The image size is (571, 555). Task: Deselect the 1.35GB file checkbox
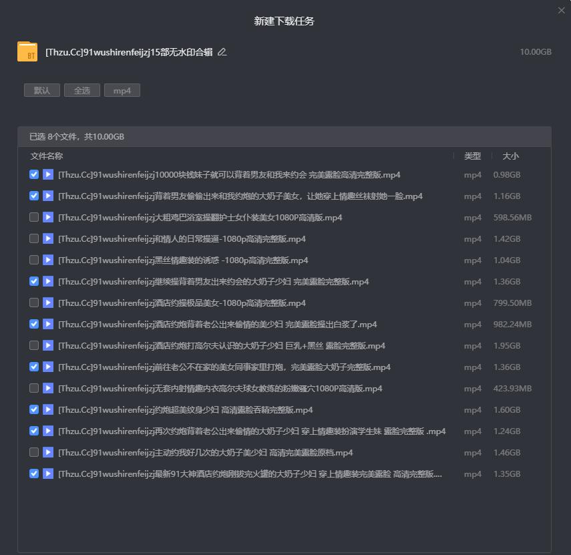(x=34, y=474)
